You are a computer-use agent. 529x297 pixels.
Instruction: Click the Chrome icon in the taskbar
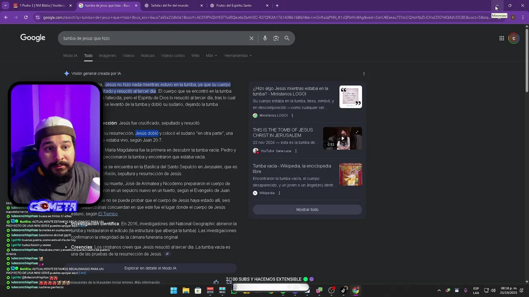coord(355,290)
